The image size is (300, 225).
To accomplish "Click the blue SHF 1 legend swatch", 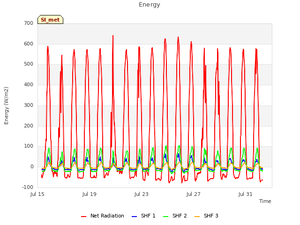I will coord(135,217).
